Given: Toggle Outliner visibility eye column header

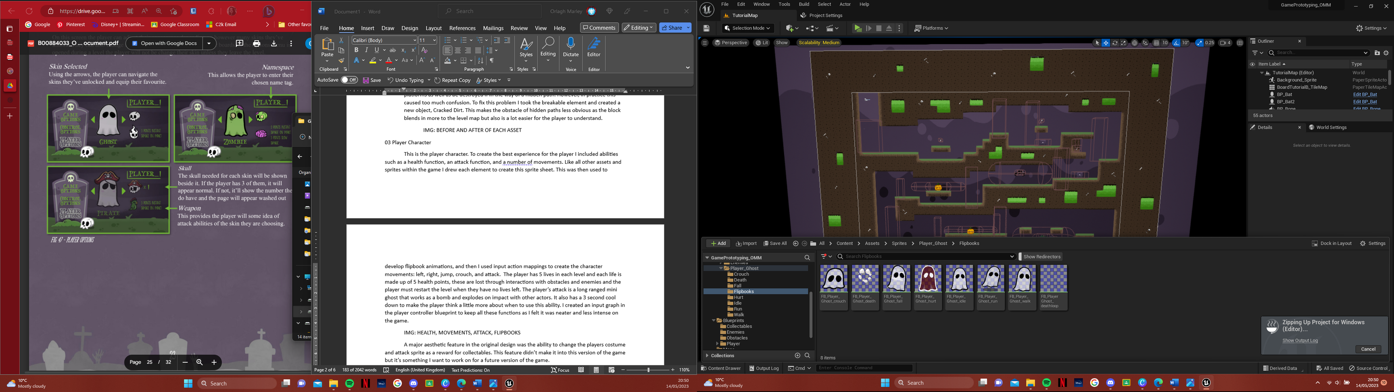Looking at the screenshot, I should (x=1252, y=64).
